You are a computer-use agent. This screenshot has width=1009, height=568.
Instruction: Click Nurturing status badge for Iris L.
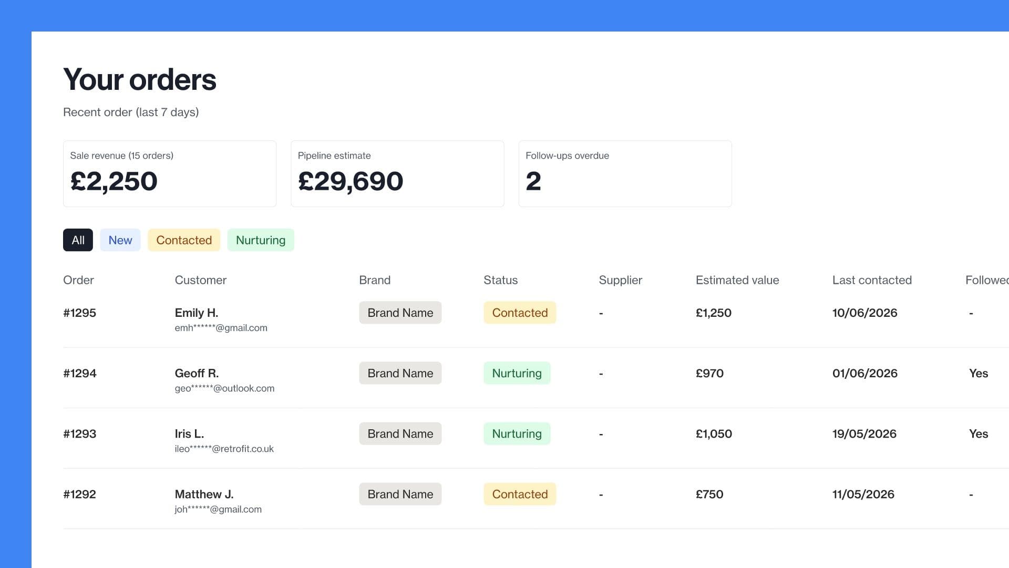click(517, 433)
